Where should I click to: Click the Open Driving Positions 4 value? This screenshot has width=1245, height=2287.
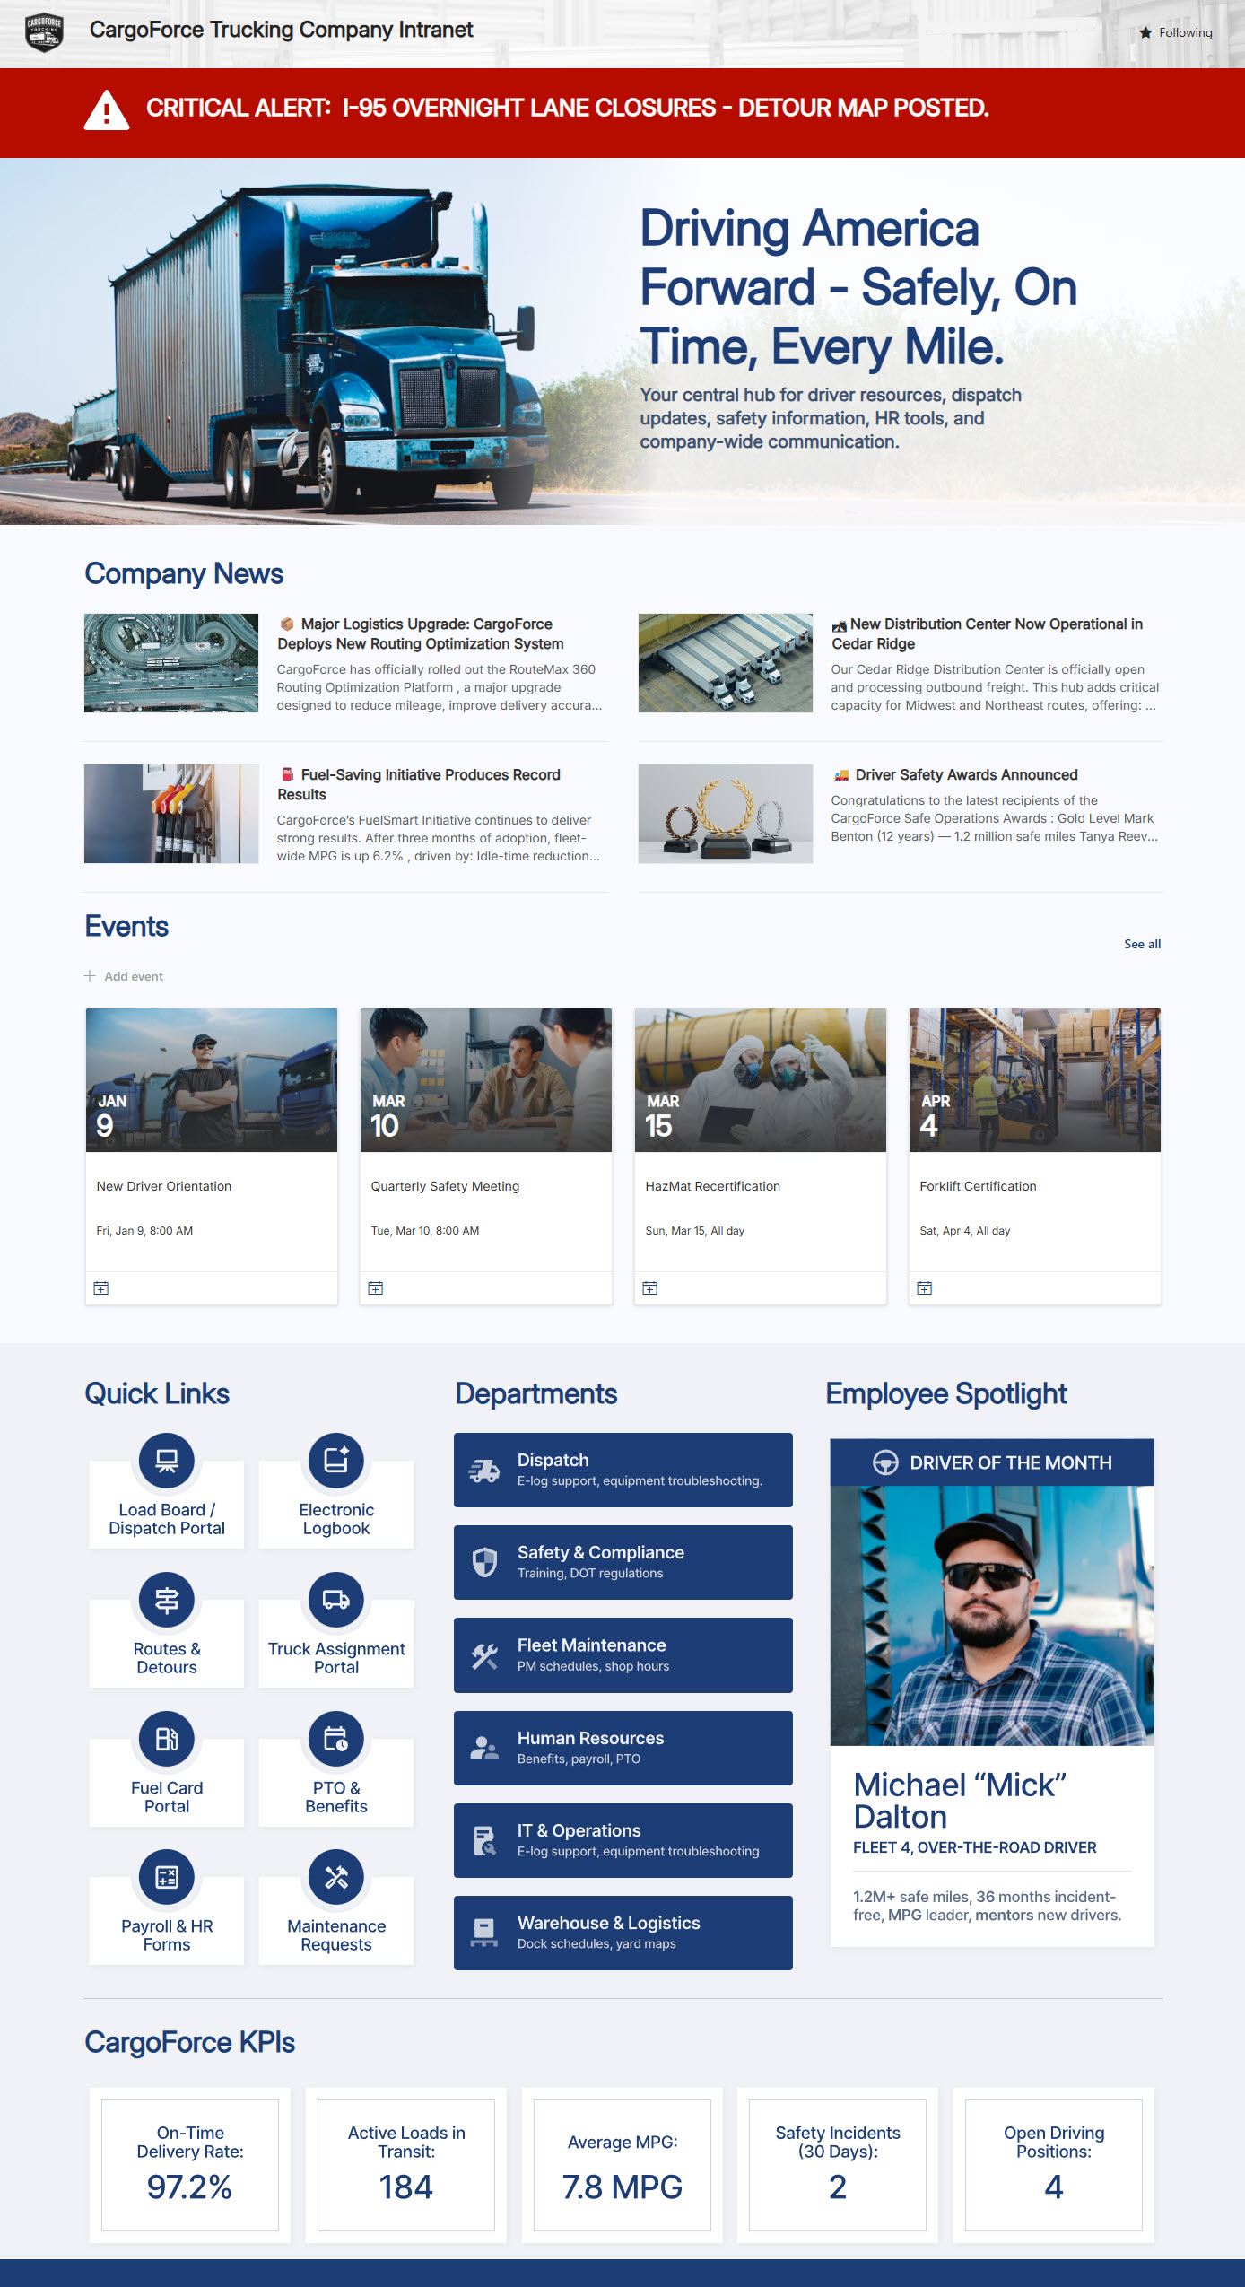pos(1054,2187)
